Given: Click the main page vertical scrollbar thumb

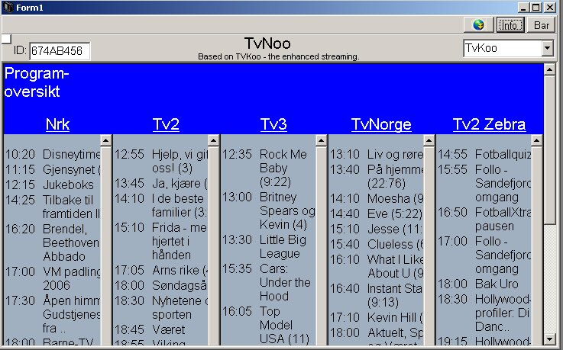Looking at the screenshot, I should point(550,149).
